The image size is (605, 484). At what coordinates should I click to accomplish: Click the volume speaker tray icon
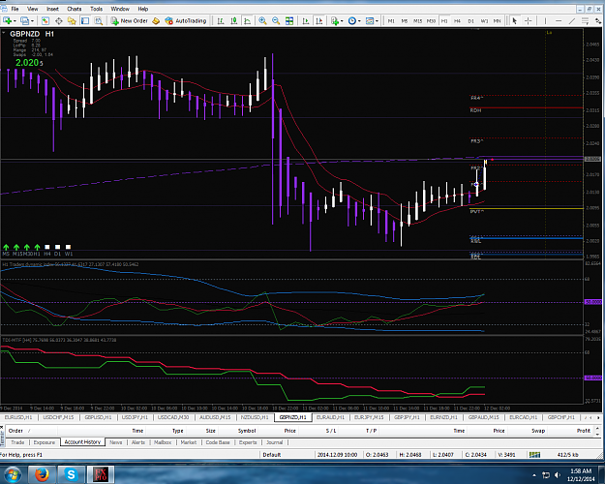pos(558,474)
